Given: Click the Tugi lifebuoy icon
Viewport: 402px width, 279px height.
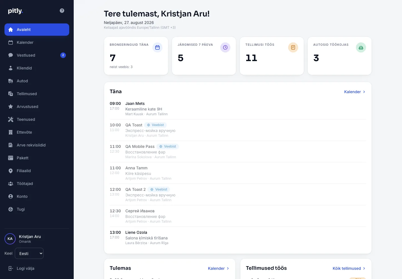Looking at the screenshot, I should coord(11,209).
